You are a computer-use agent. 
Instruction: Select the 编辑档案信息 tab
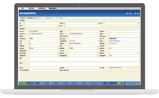click(x=53, y=8)
